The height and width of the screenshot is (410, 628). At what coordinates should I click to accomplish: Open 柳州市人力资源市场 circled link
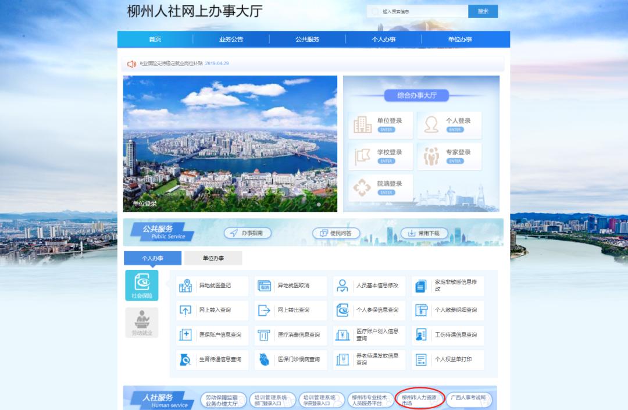tap(420, 400)
